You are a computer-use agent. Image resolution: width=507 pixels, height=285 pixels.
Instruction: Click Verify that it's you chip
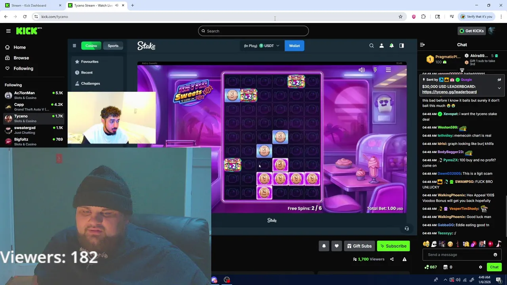pyautogui.click(x=477, y=17)
